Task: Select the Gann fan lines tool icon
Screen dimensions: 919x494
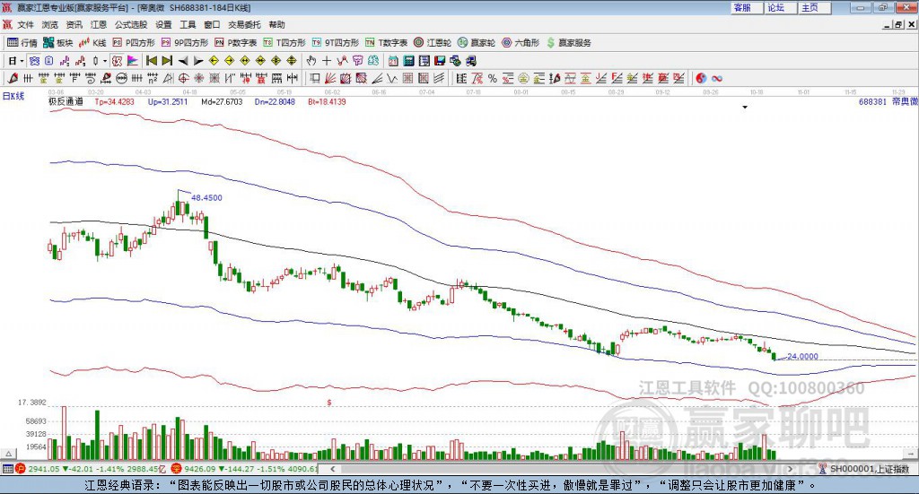Action: click(x=330, y=78)
